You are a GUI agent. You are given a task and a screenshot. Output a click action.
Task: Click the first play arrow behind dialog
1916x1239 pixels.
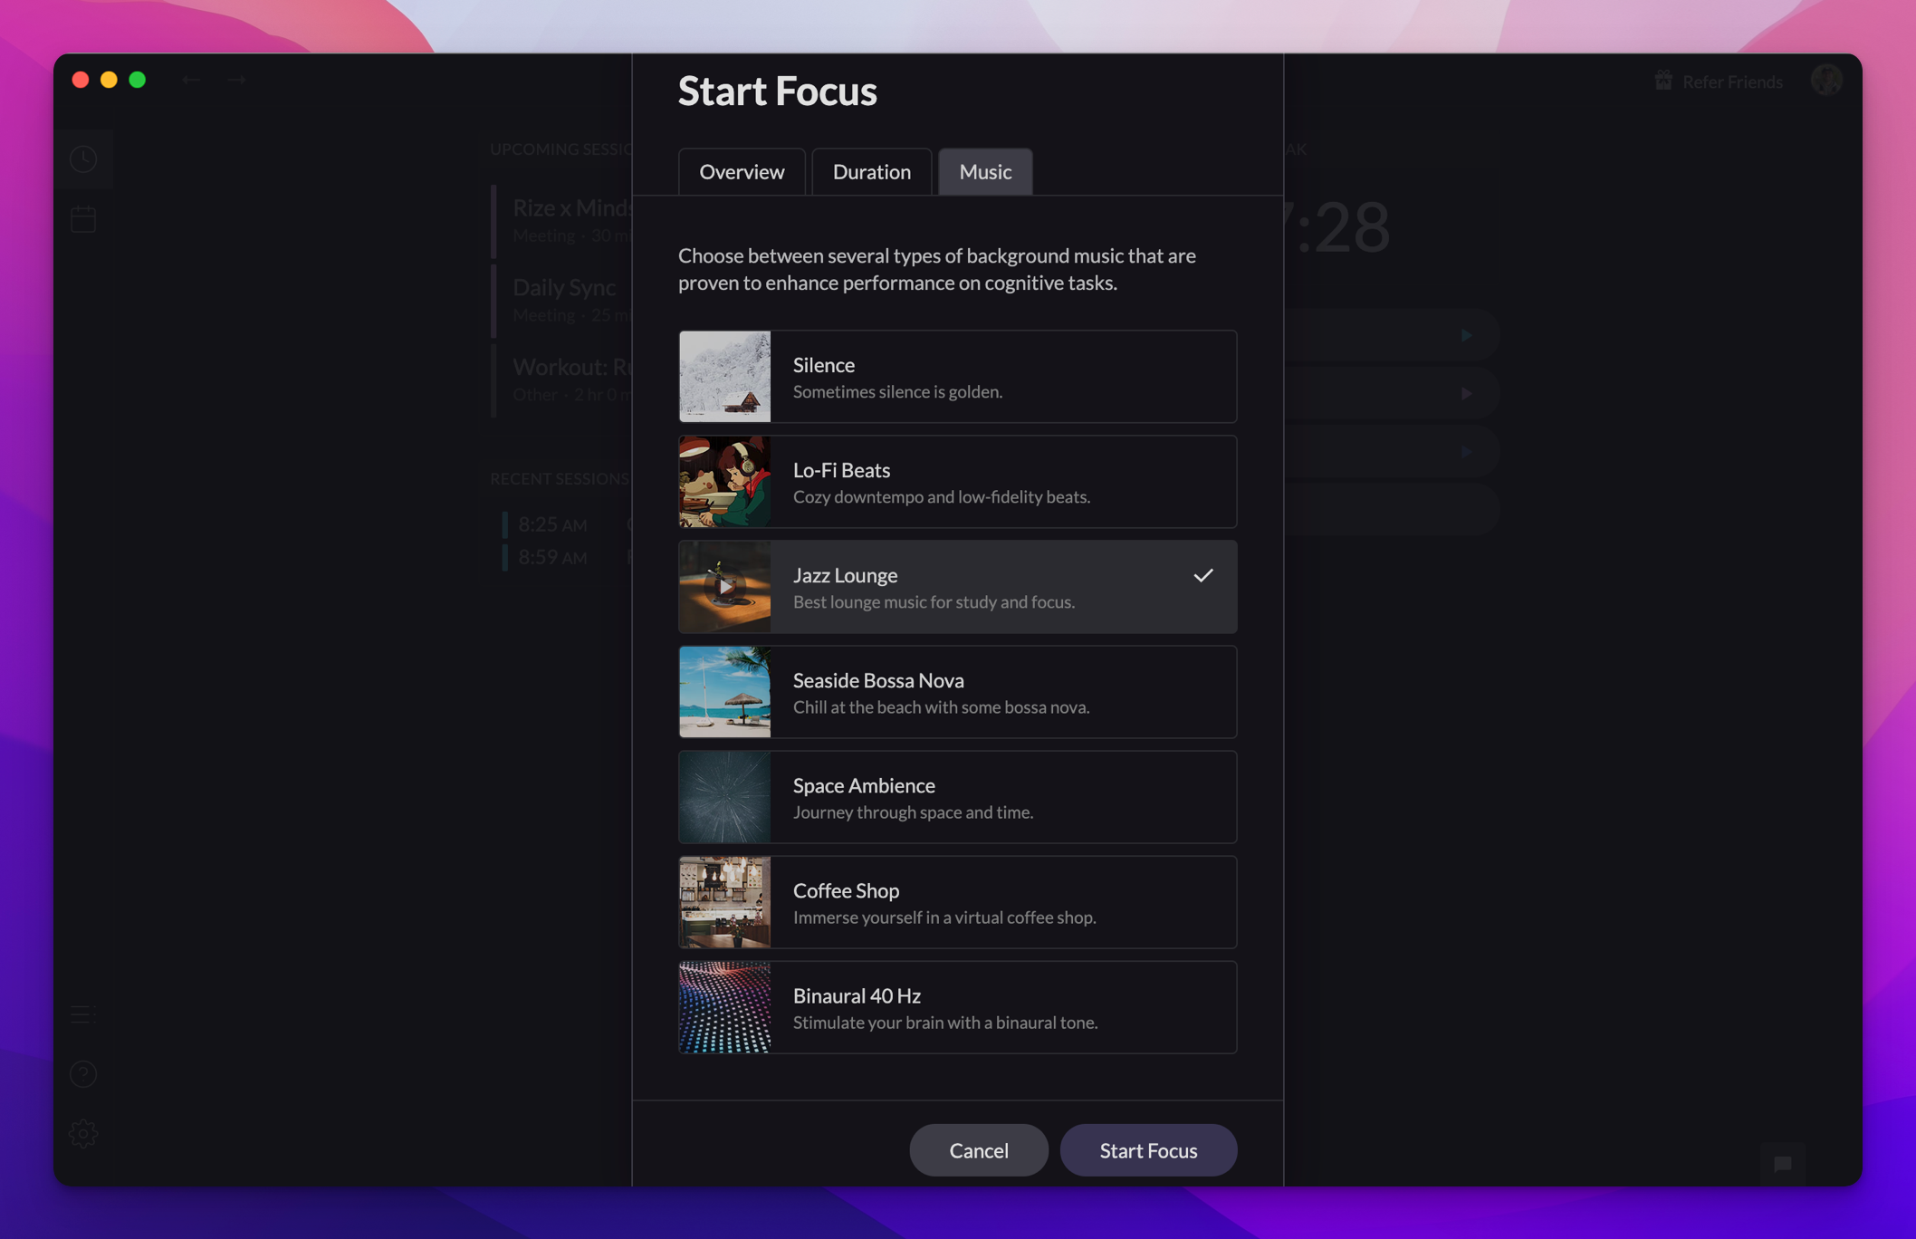(x=1466, y=335)
